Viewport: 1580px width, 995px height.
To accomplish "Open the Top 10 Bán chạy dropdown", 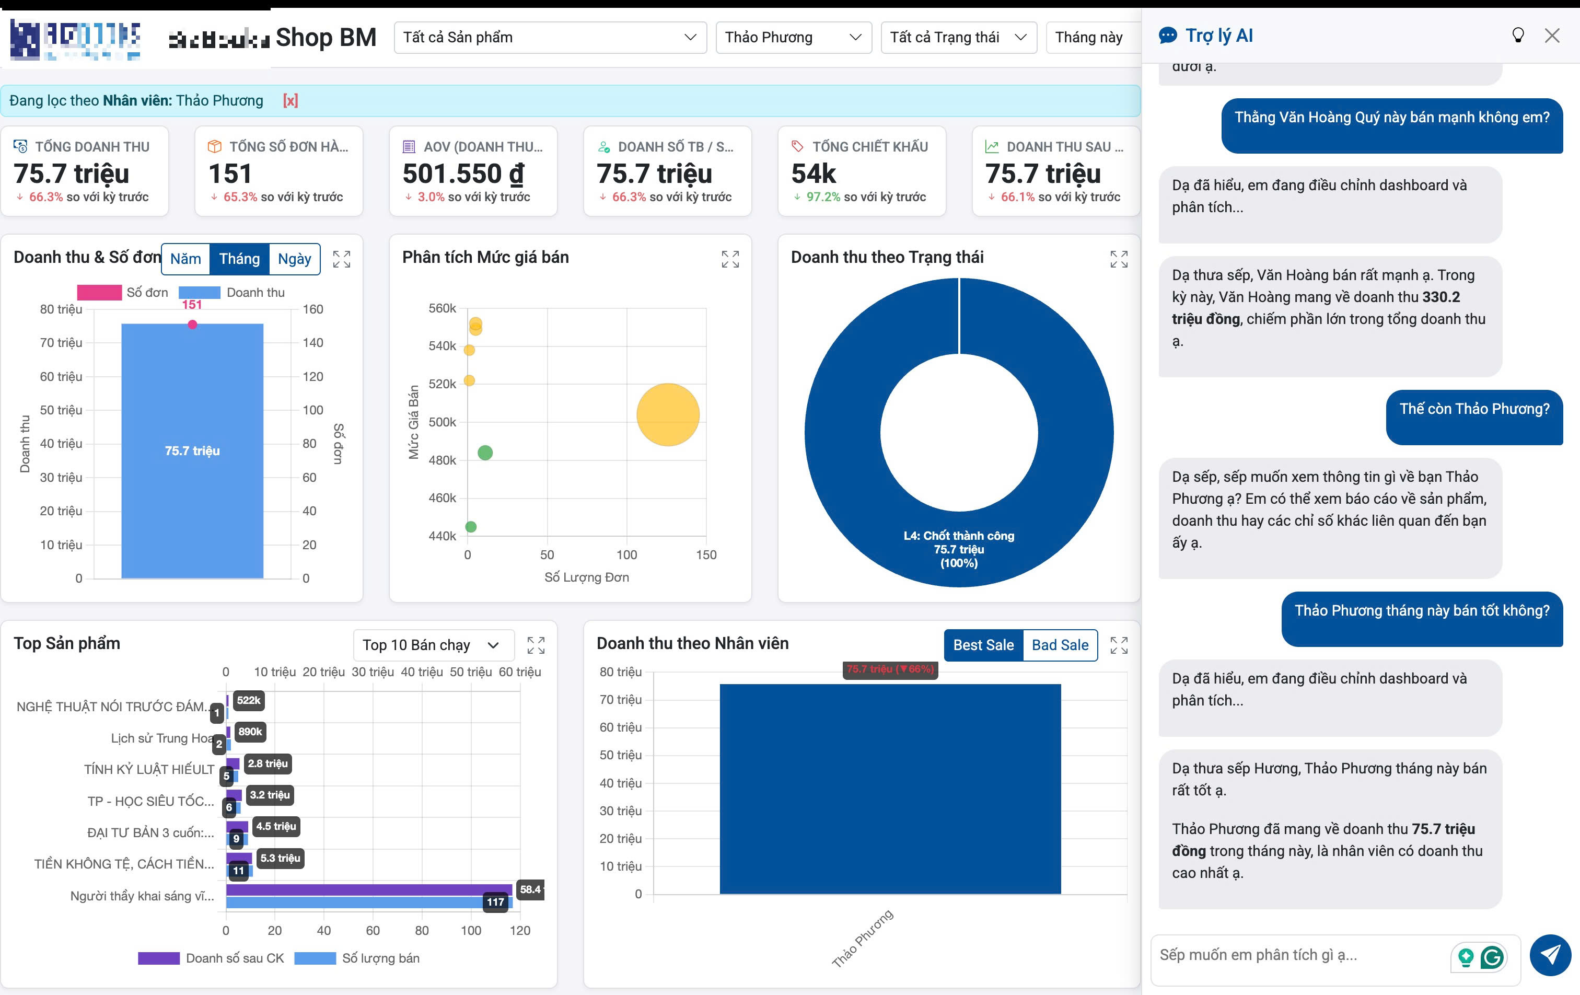I will (x=431, y=645).
